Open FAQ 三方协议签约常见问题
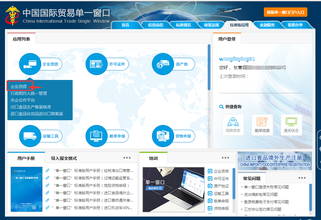This screenshot has height=220, width=321. (262, 209)
